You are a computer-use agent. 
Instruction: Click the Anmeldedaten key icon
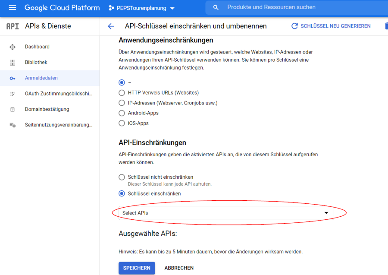click(13, 78)
